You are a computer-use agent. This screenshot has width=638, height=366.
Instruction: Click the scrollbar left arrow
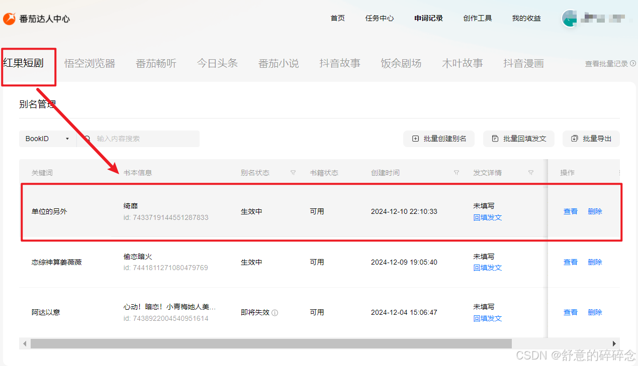tap(25, 343)
